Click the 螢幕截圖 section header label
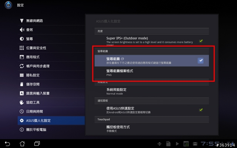 coord(103,51)
